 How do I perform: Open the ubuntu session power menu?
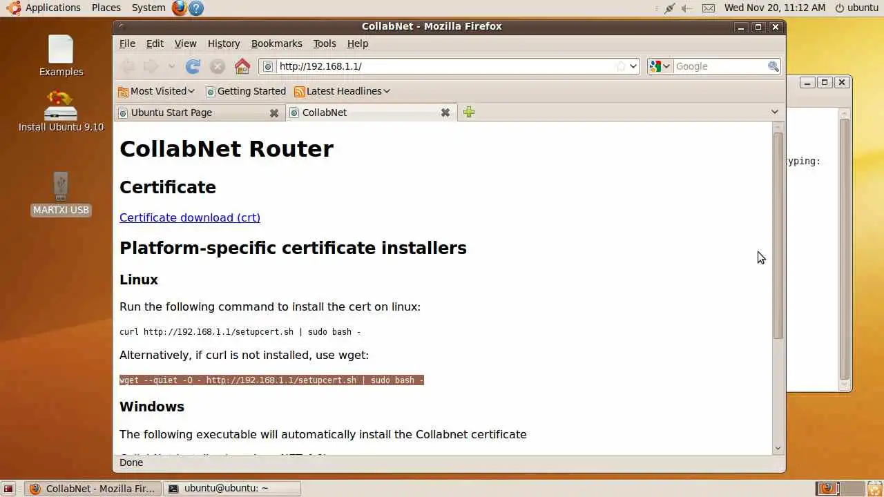point(856,8)
